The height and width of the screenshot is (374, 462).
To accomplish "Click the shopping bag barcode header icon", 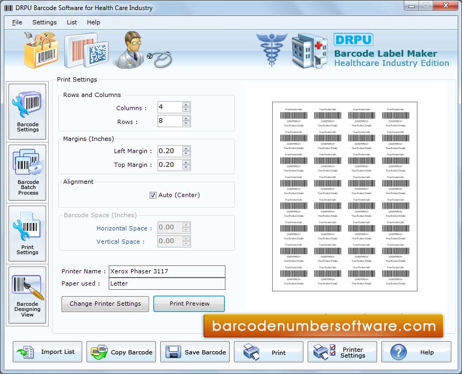I will [41, 50].
